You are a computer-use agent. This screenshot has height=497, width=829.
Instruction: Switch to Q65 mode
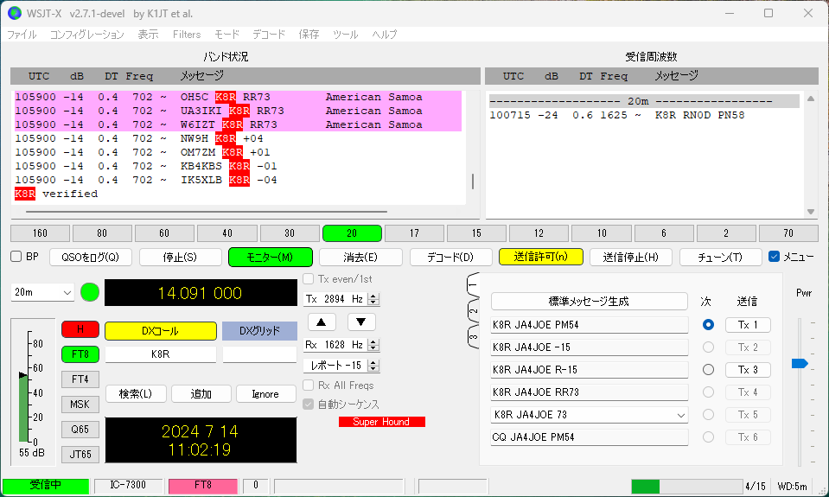[80, 430]
